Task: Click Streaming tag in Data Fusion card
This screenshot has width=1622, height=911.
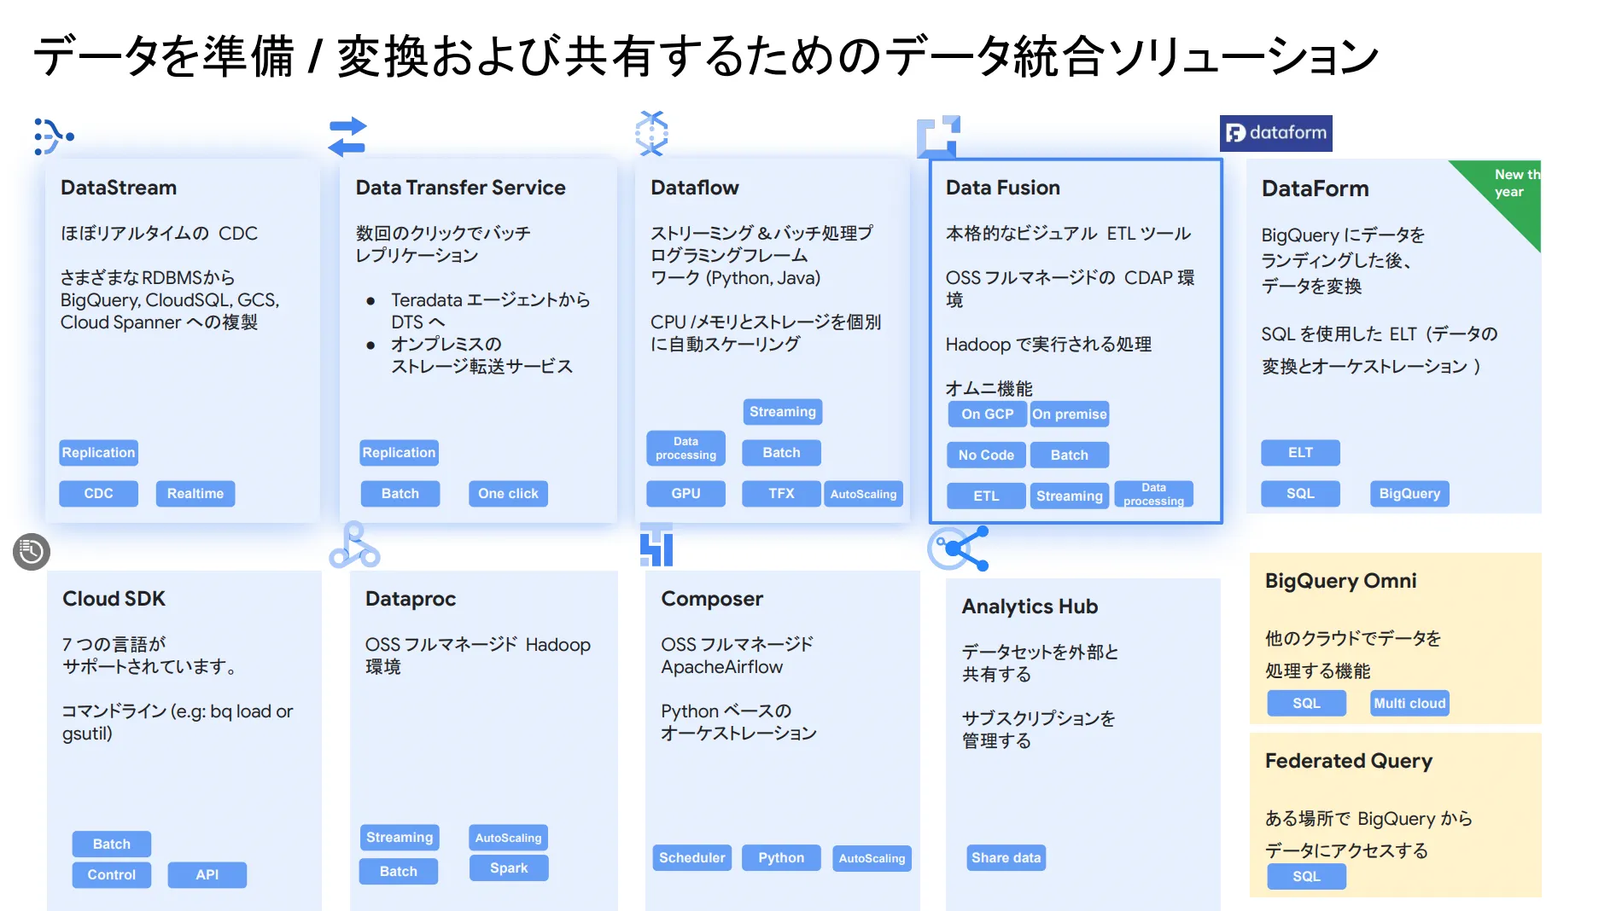Action: (x=1070, y=496)
